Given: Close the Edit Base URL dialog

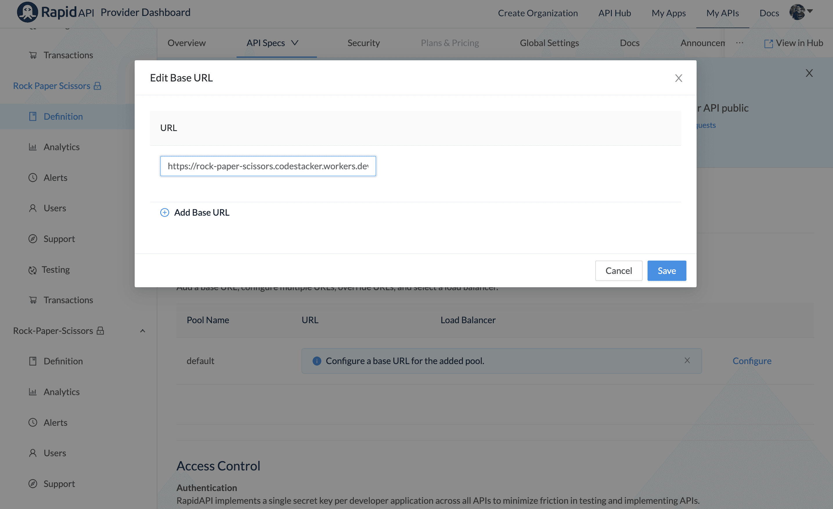Looking at the screenshot, I should (x=679, y=78).
